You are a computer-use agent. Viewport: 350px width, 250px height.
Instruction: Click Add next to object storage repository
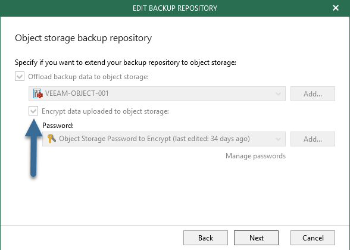(312, 94)
